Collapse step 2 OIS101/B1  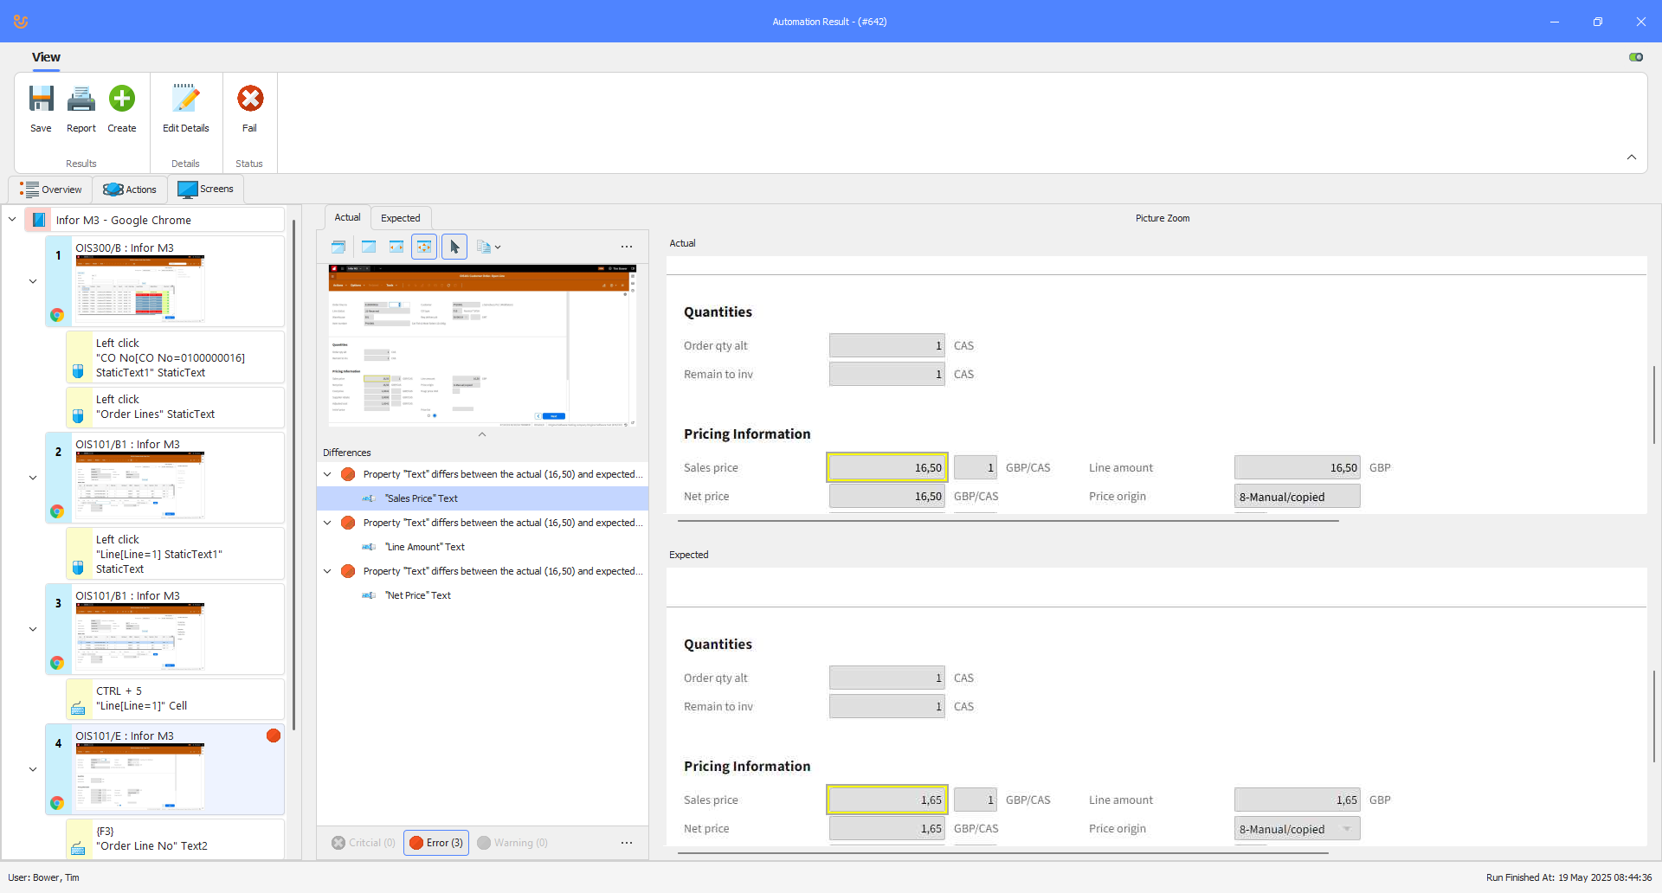[x=33, y=478]
